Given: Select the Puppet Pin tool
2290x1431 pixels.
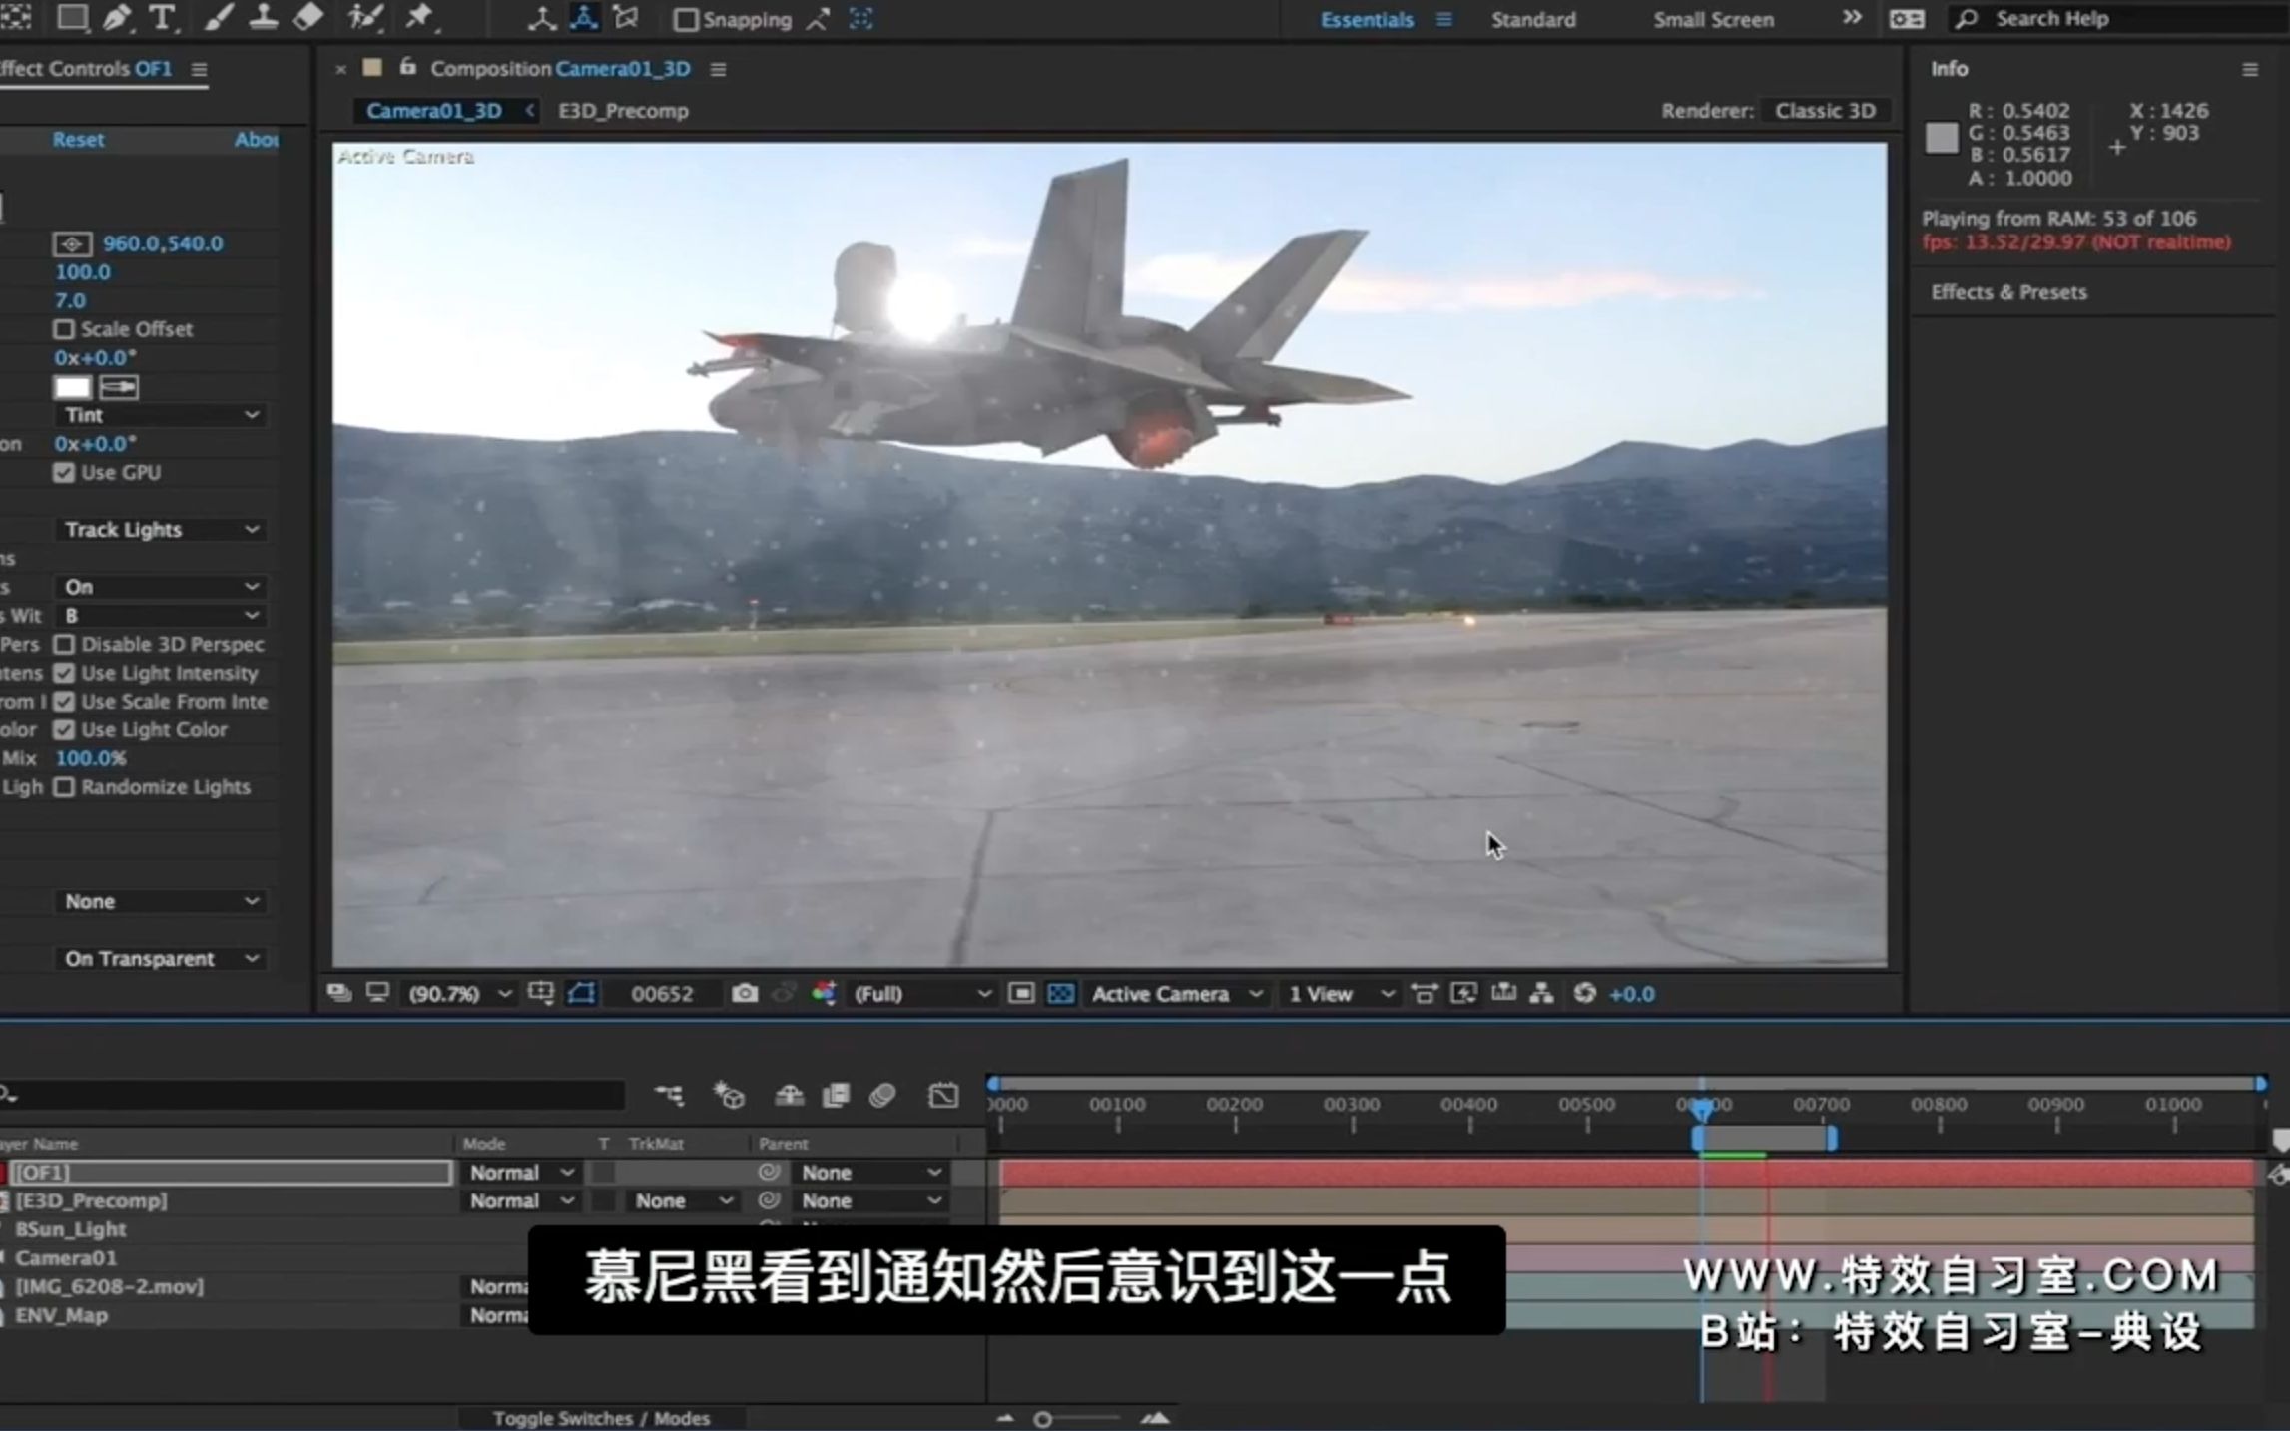Looking at the screenshot, I should (x=419, y=17).
